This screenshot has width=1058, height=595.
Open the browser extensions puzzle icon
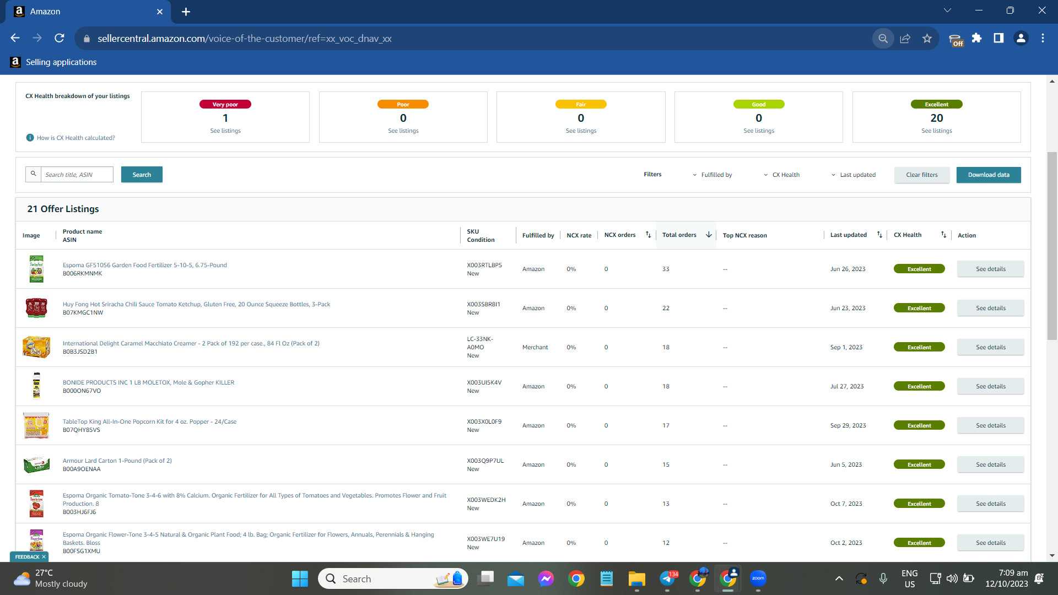point(976,38)
